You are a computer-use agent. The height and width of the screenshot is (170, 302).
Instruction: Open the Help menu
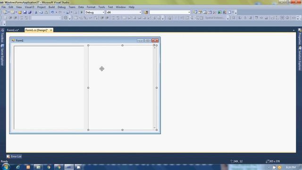[x=132, y=7]
